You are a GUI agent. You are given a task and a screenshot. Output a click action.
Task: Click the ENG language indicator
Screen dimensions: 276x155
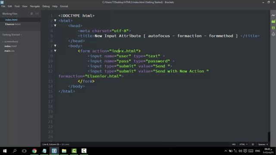click(257, 151)
